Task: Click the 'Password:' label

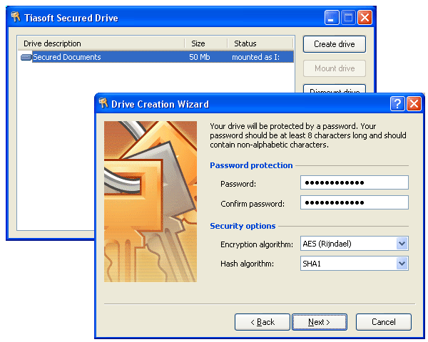Action: [x=238, y=184]
